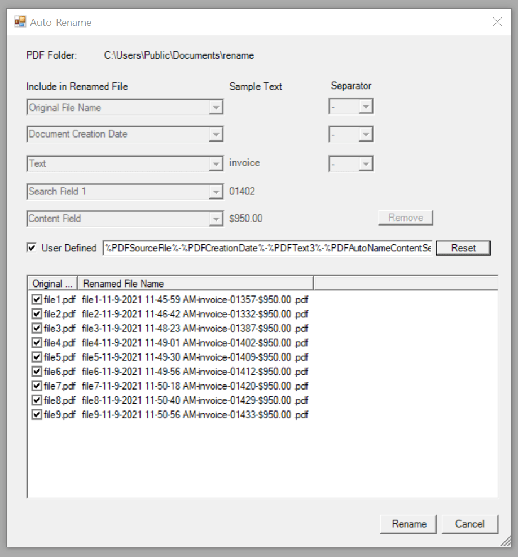Select renamed name file2-11-9-2021 11-46-42 AM-invoice-01332

pyautogui.click(x=195, y=313)
